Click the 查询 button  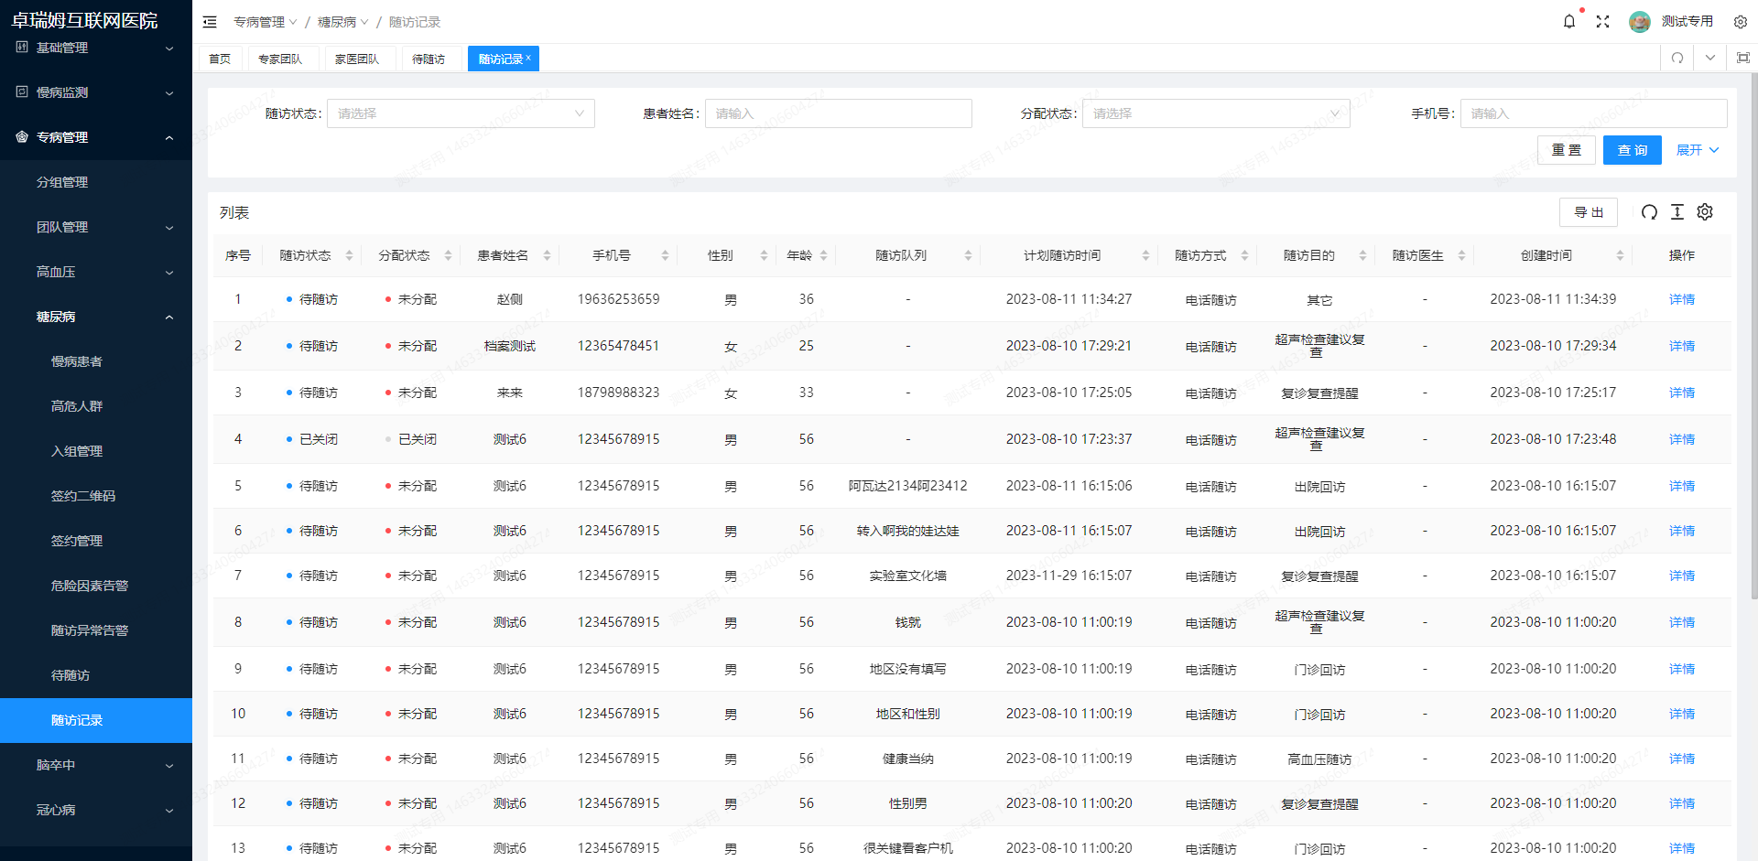pyautogui.click(x=1633, y=150)
